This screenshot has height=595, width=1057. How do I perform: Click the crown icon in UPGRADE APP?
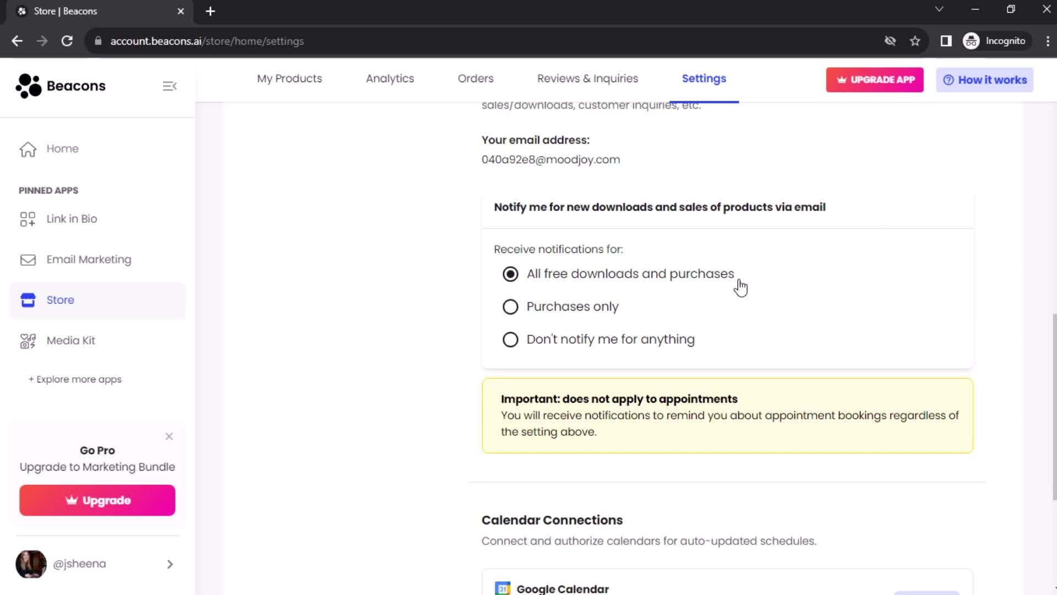click(x=841, y=80)
